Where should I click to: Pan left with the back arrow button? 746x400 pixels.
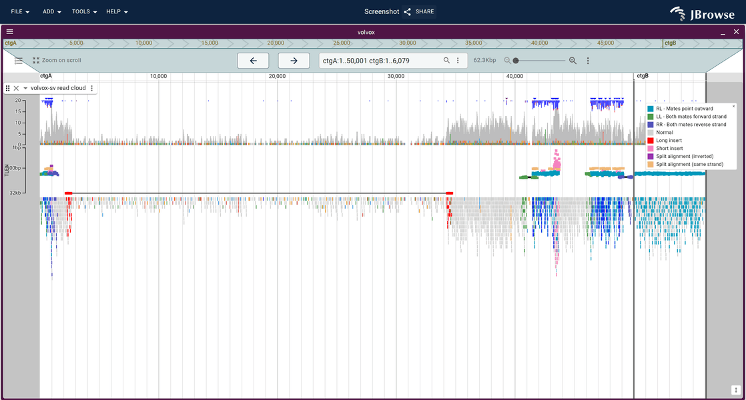[253, 60]
